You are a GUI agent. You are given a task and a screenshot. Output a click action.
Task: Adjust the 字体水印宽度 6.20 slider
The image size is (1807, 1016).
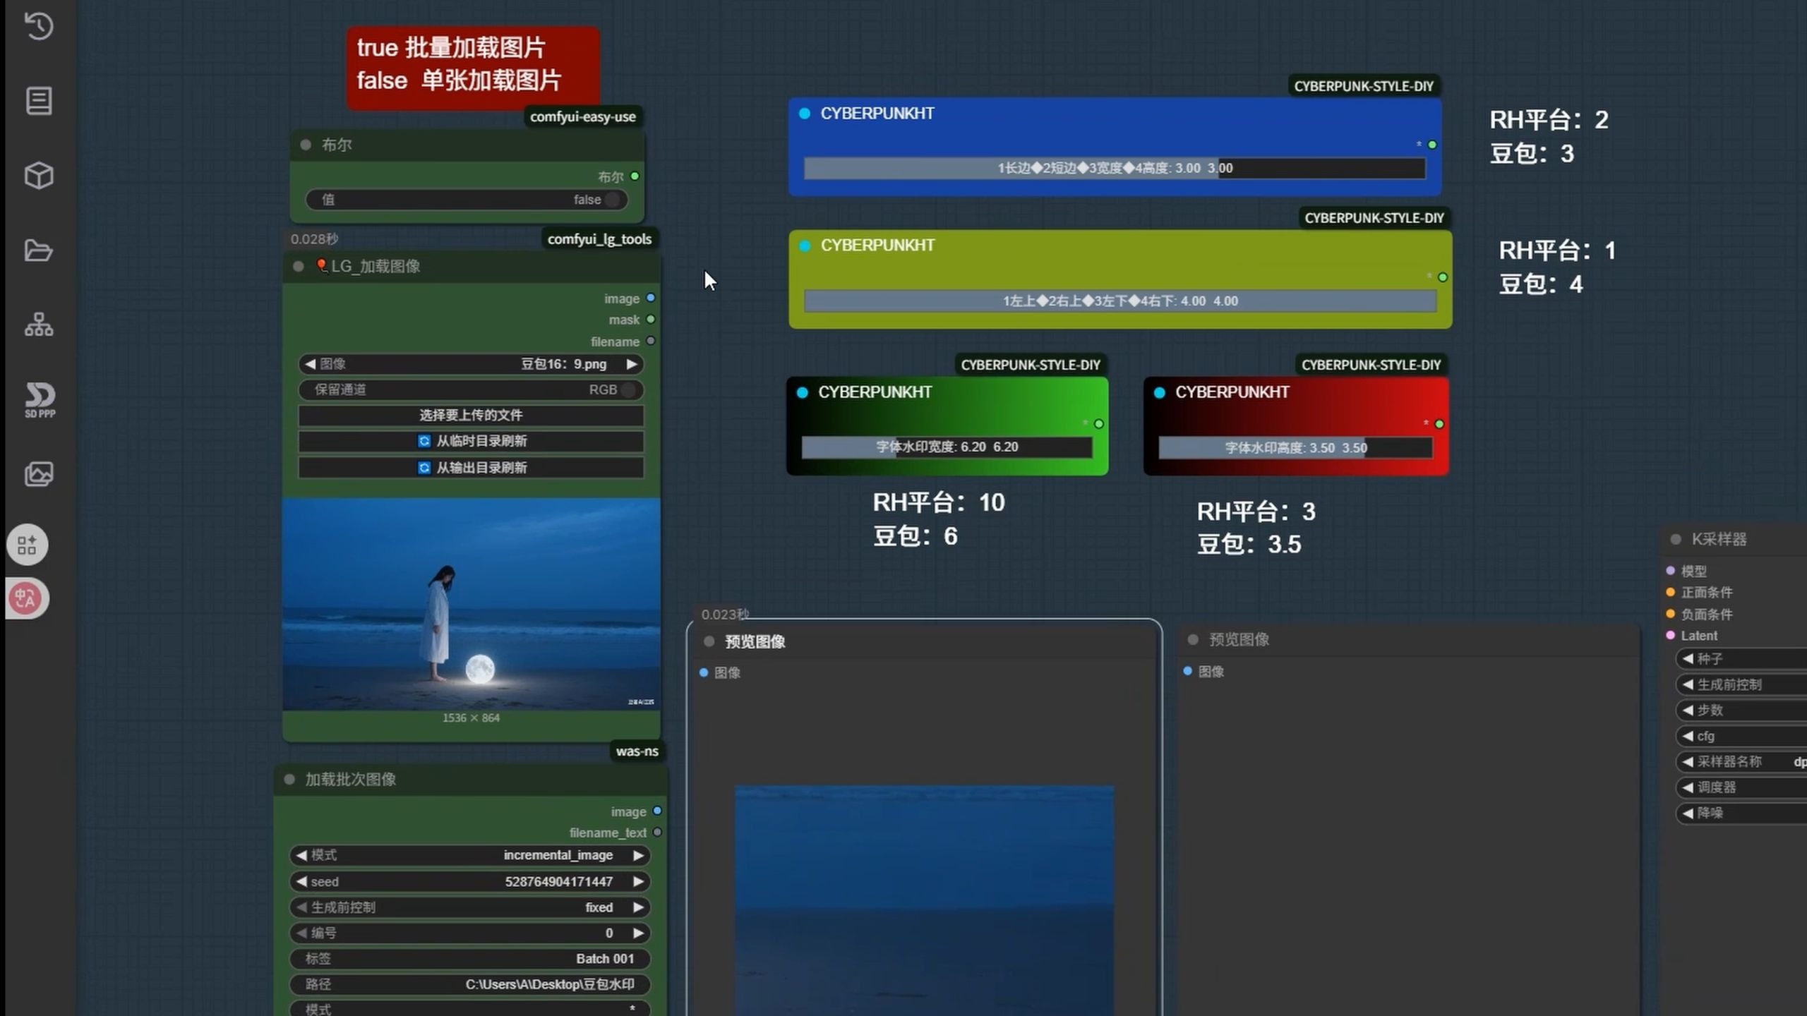(947, 447)
